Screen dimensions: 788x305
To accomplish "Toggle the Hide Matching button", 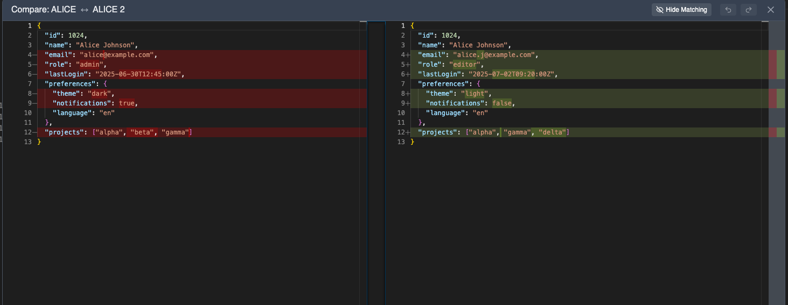I will click(681, 10).
